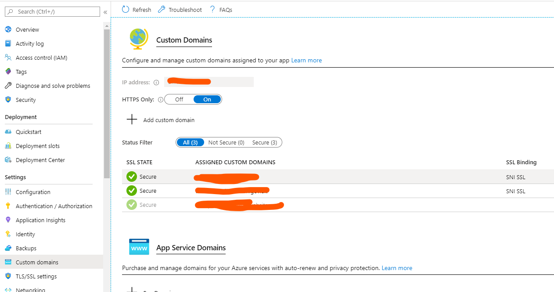Click Learn more link under Custom Domains
This screenshot has width=554, height=292.
coord(306,60)
